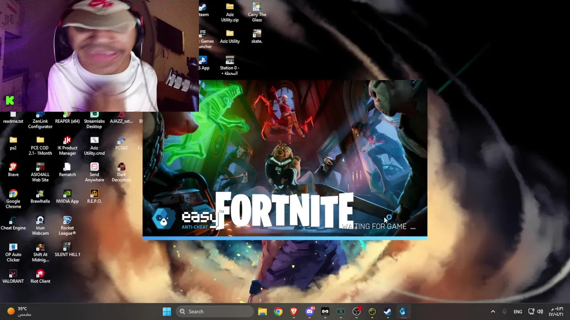Select the Aziz Utility.zip folder icon
This screenshot has height=320, width=570.
[x=230, y=12]
